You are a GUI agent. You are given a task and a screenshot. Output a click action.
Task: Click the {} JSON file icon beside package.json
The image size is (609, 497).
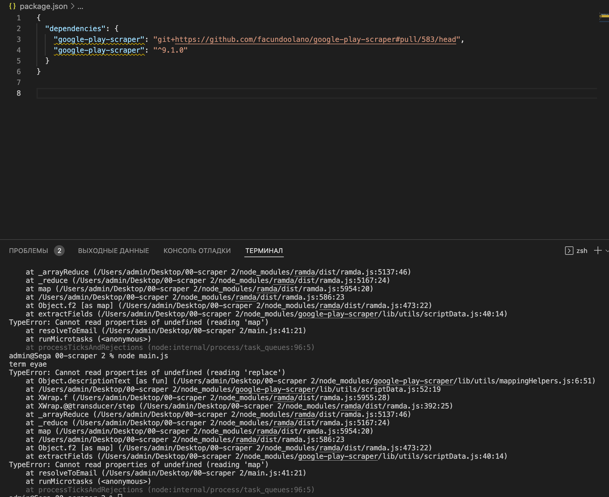(x=12, y=6)
